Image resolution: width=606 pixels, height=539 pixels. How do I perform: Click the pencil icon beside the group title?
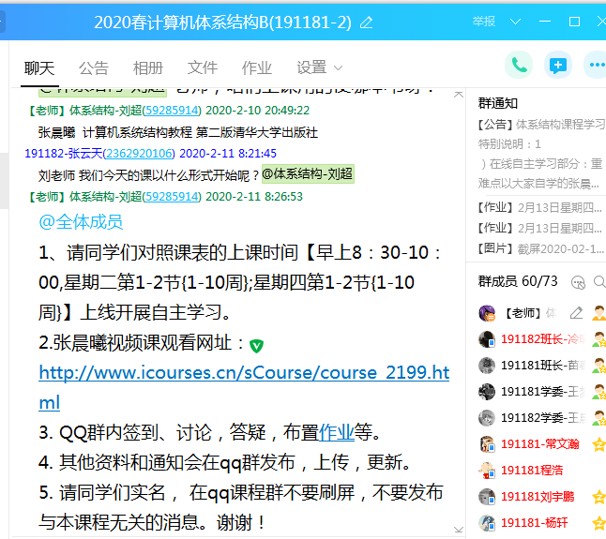pyautogui.click(x=367, y=22)
